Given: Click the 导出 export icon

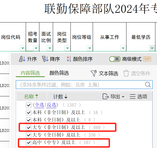Looking at the screenshot, I should click(x=106, y=97).
